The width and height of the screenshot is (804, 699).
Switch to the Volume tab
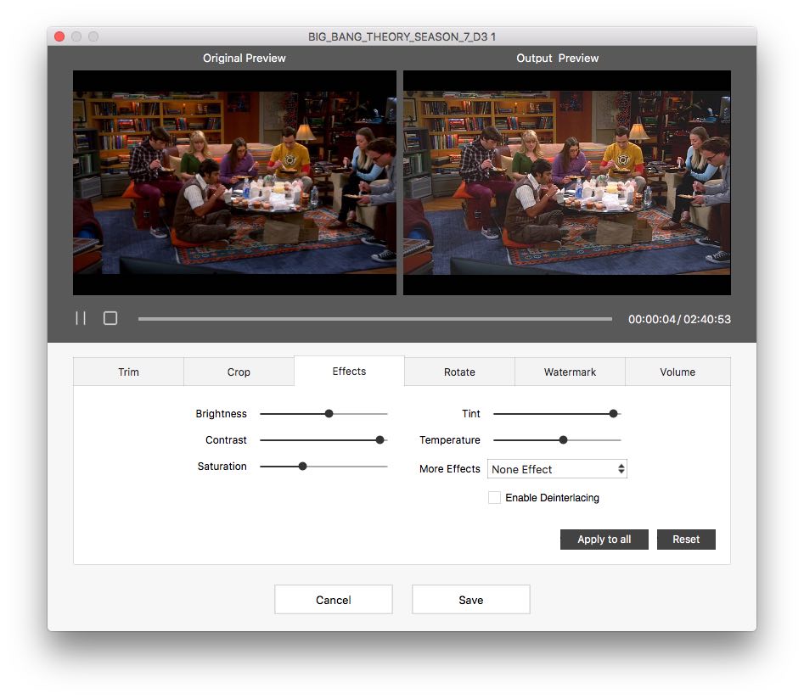pyautogui.click(x=677, y=372)
